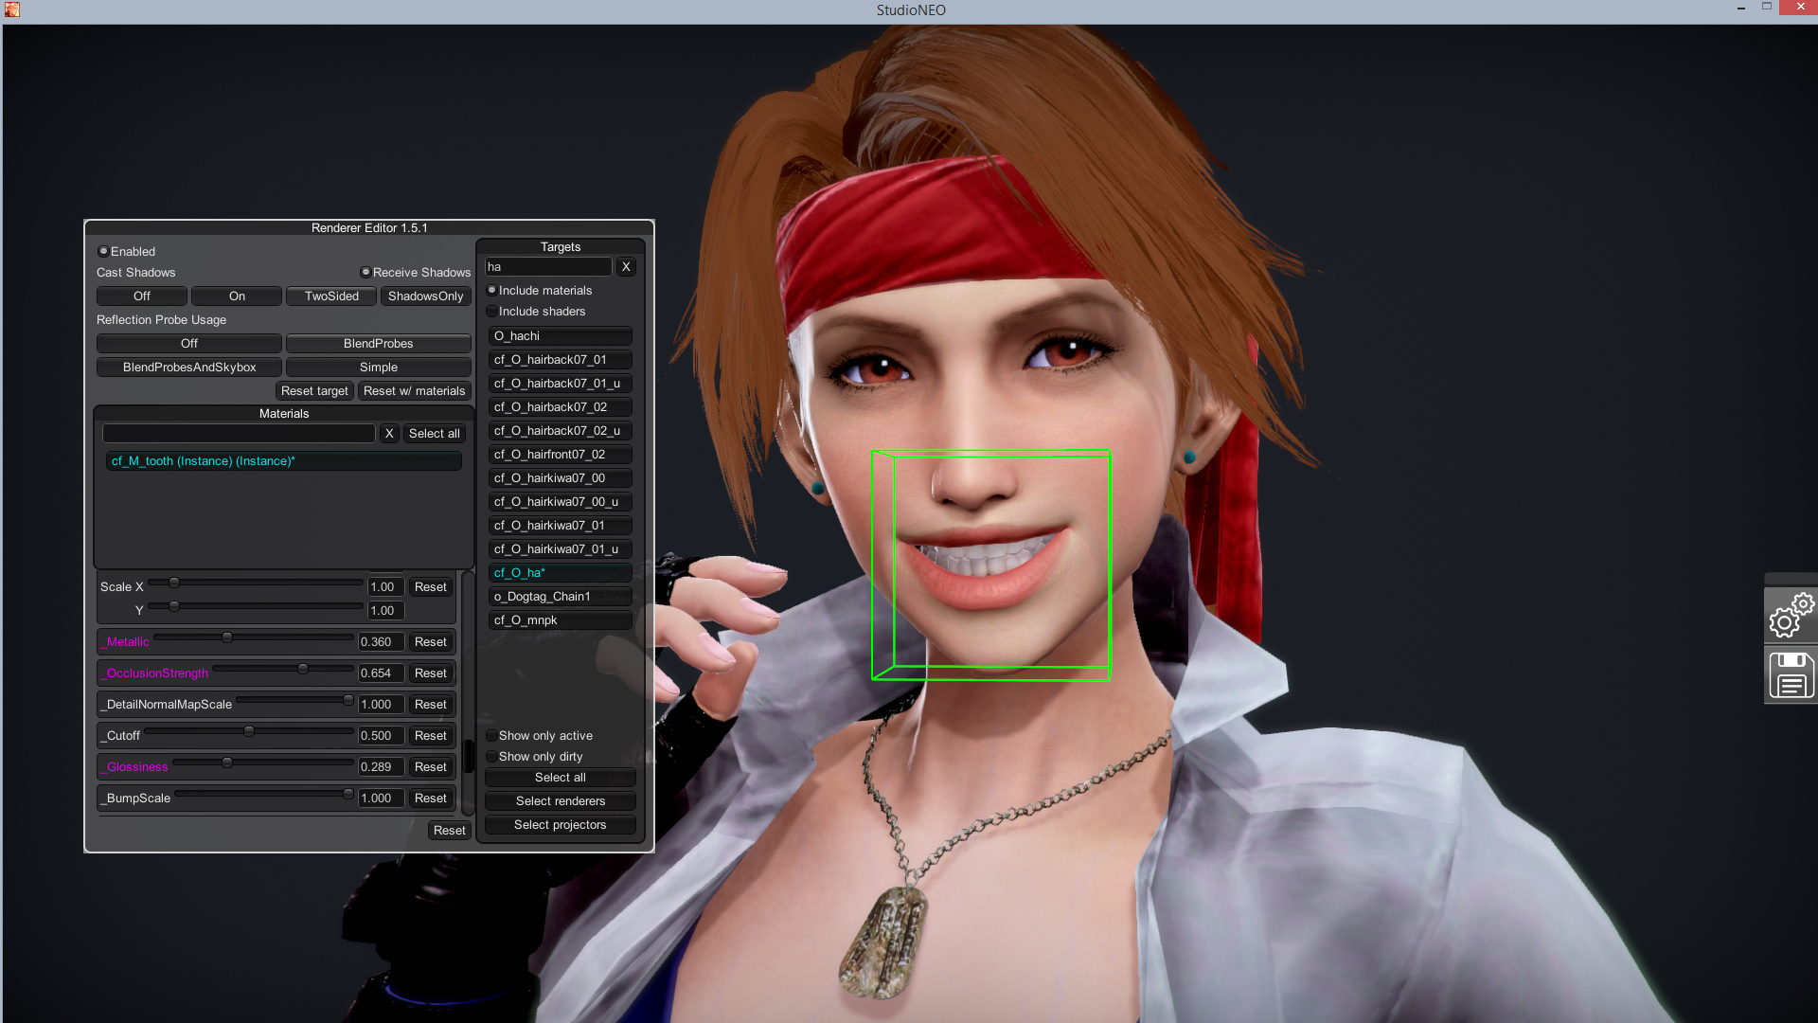Screen dimensions: 1818x1023
Task: Choose BlendProbesAndSkybox reflection mode
Action: (x=189, y=367)
